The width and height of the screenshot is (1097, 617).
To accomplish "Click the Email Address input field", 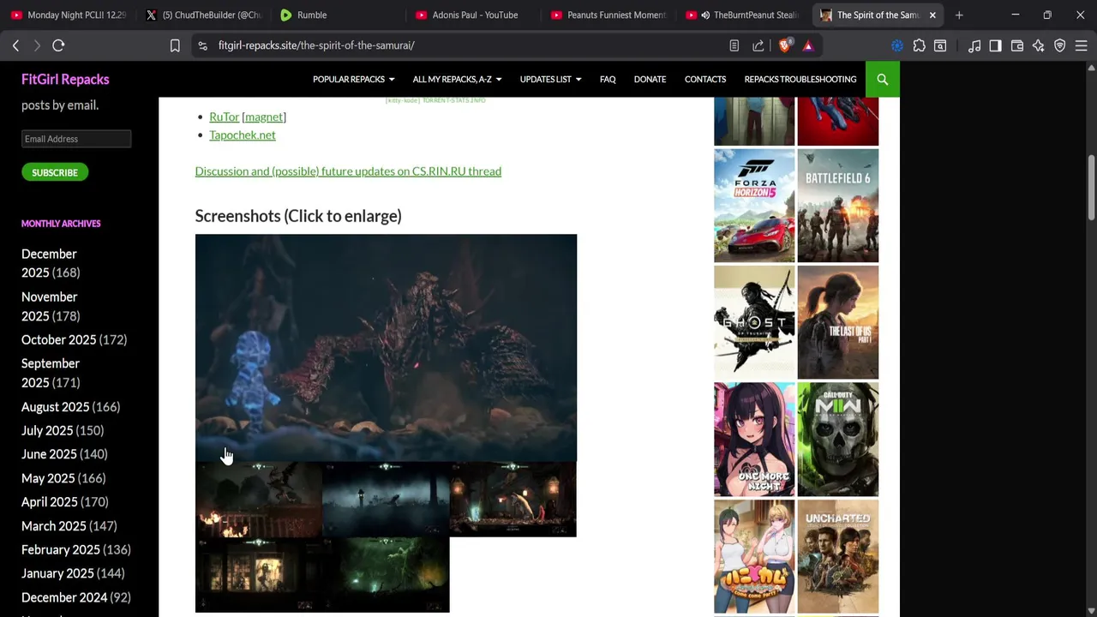I will (x=76, y=139).
